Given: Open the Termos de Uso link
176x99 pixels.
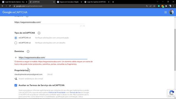Looking at the screenshot, I should tap(75, 92).
